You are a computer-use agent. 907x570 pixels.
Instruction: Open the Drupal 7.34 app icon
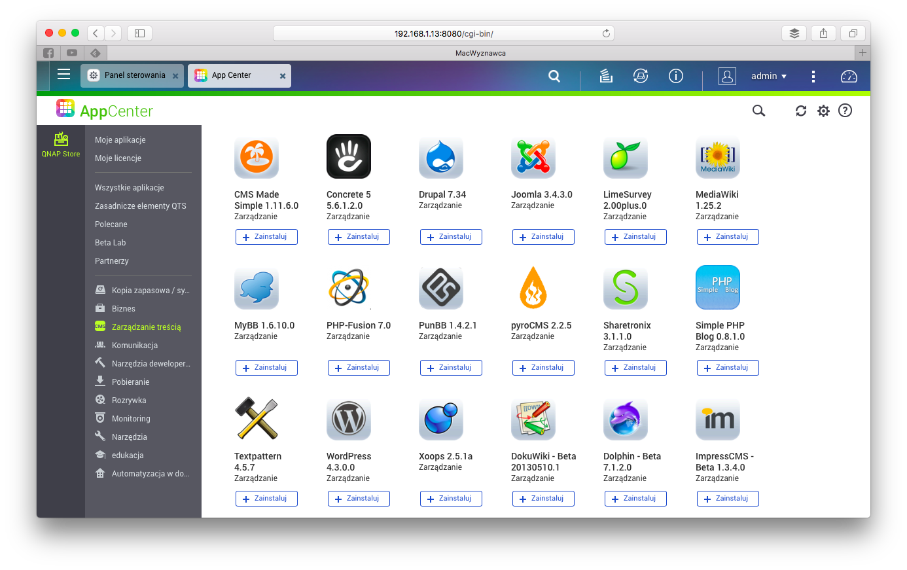pyautogui.click(x=441, y=156)
